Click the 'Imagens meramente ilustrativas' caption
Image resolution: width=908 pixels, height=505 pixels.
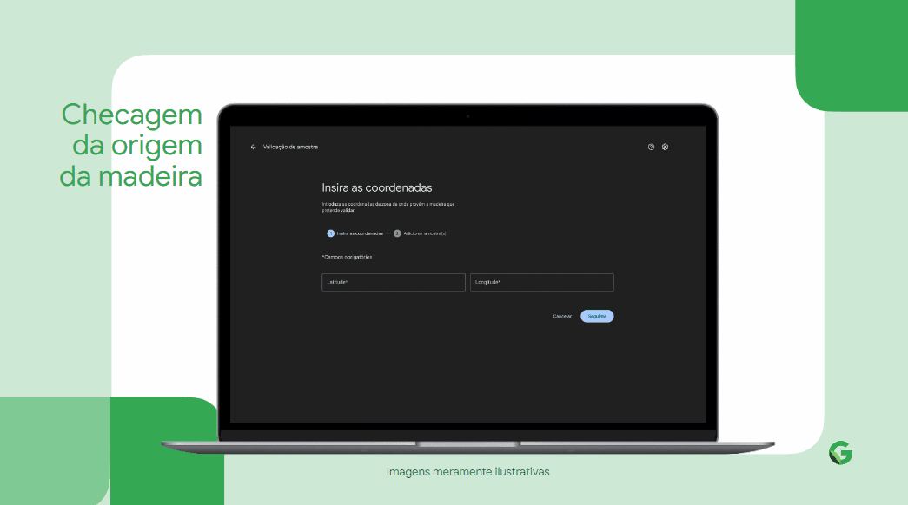[x=467, y=472]
